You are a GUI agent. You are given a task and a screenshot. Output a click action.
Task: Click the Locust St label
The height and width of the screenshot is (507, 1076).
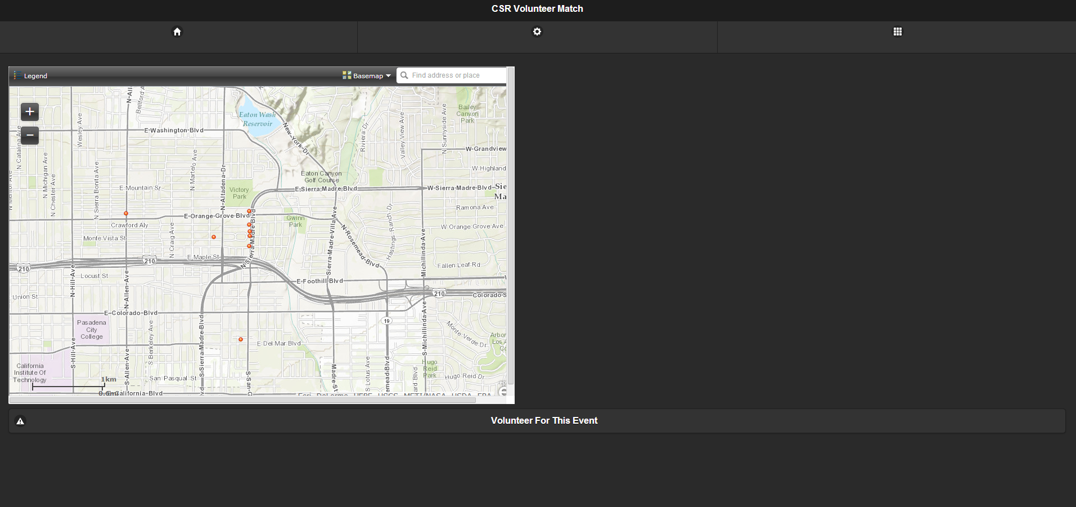pos(94,276)
